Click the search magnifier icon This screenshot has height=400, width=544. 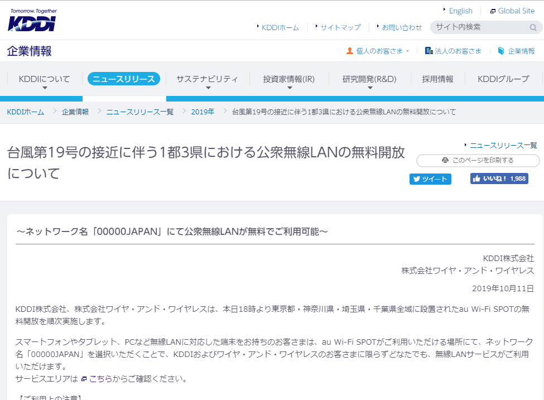pyautogui.click(x=533, y=27)
